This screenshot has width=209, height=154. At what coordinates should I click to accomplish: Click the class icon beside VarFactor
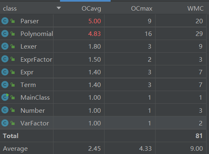(5, 123)
